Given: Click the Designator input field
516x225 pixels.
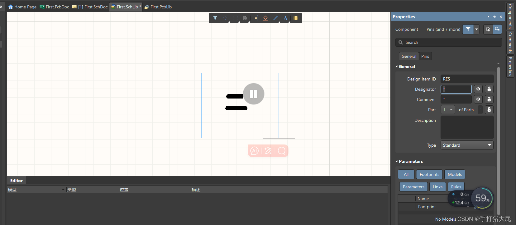Looking at the screenshot, I should coord(456,89).
